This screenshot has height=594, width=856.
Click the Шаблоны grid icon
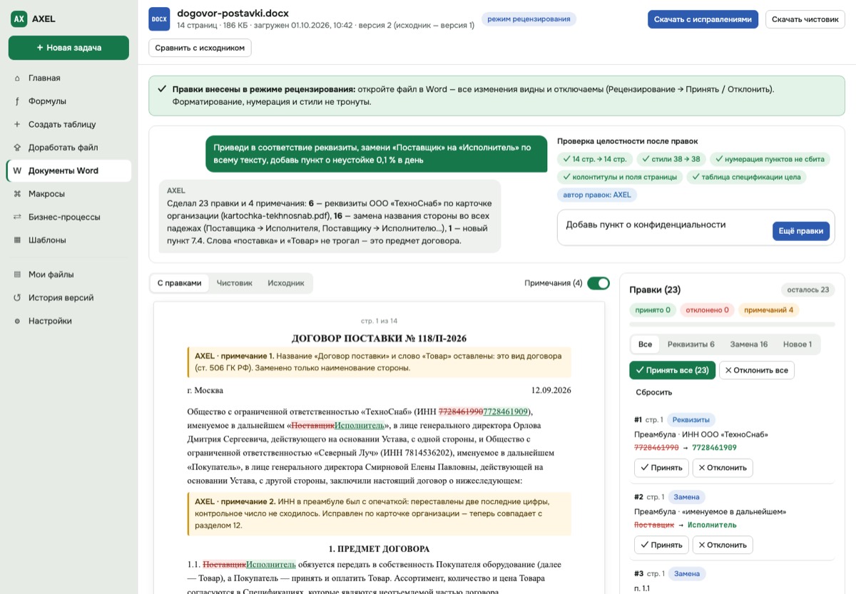point(17,240)
